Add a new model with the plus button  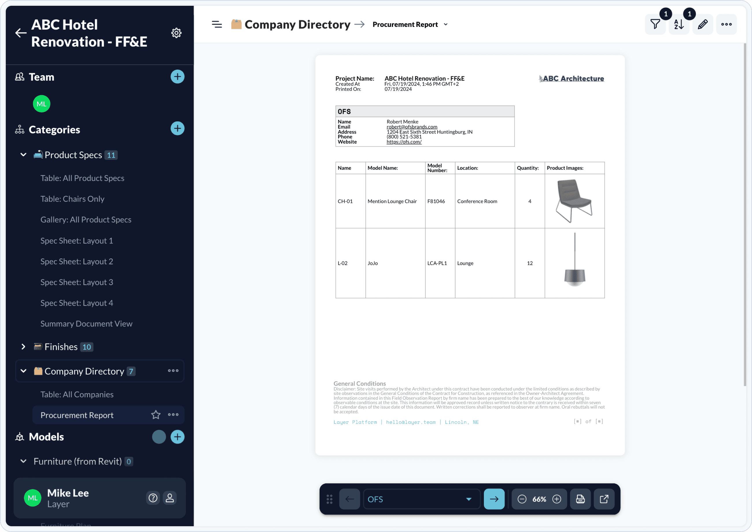(177, 437)
